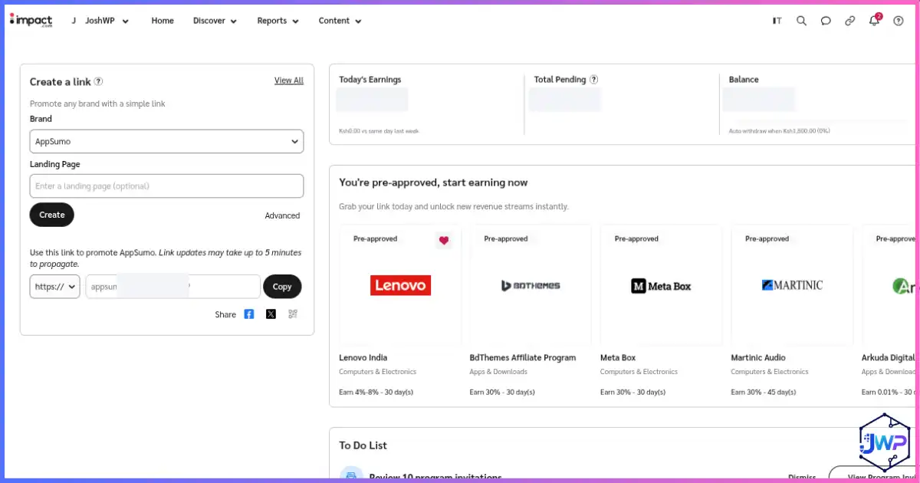Open the notifications bell icon

click(x=874, y=21)
